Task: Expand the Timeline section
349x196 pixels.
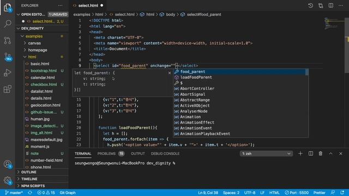Action: tap(43, 179)
